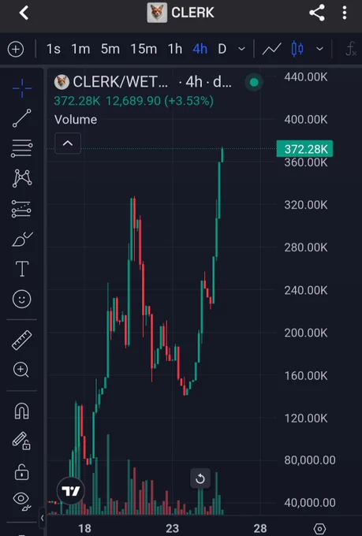Select the trend line drawing tool
The image size is (362, 536).
pyautogui.click(x=22, y=118)
